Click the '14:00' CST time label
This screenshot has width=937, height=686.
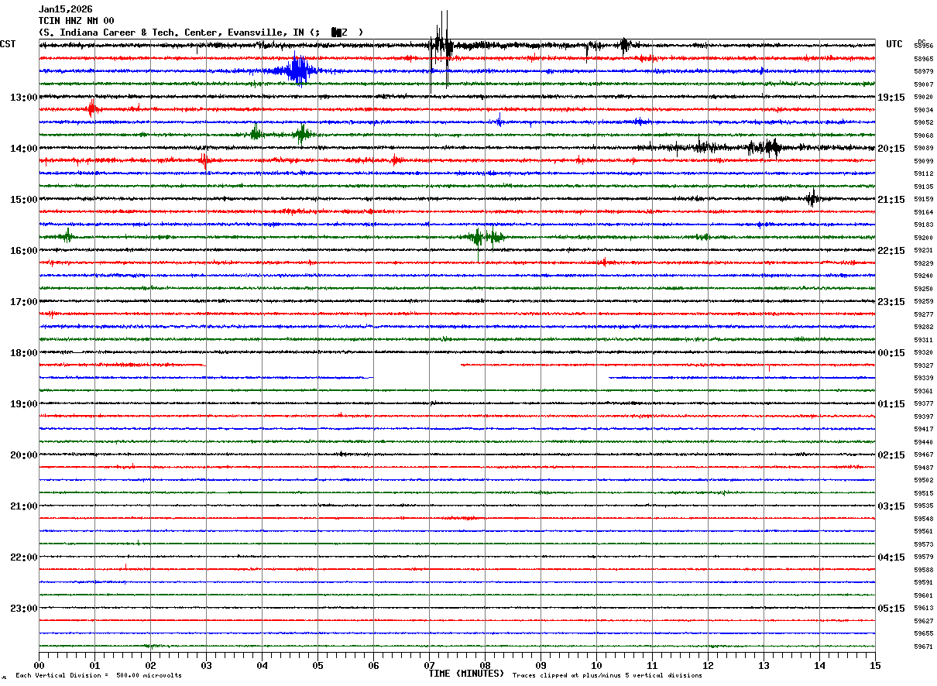point(23,149)
